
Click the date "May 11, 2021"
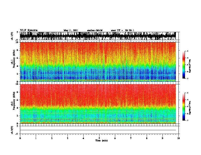click(x=71, y=30)
